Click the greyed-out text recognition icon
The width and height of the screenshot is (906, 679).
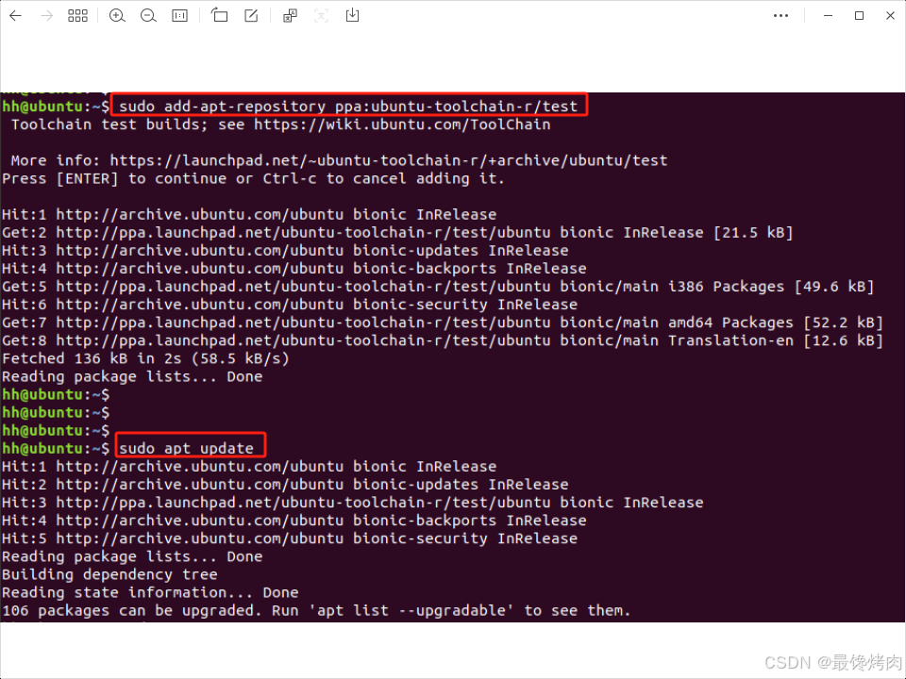tap(321, 16)
